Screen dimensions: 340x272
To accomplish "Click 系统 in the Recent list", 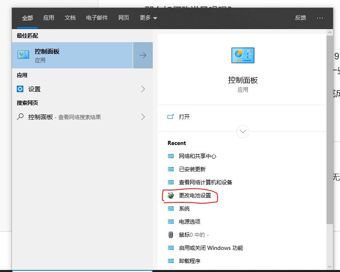I will pos(184,209).
